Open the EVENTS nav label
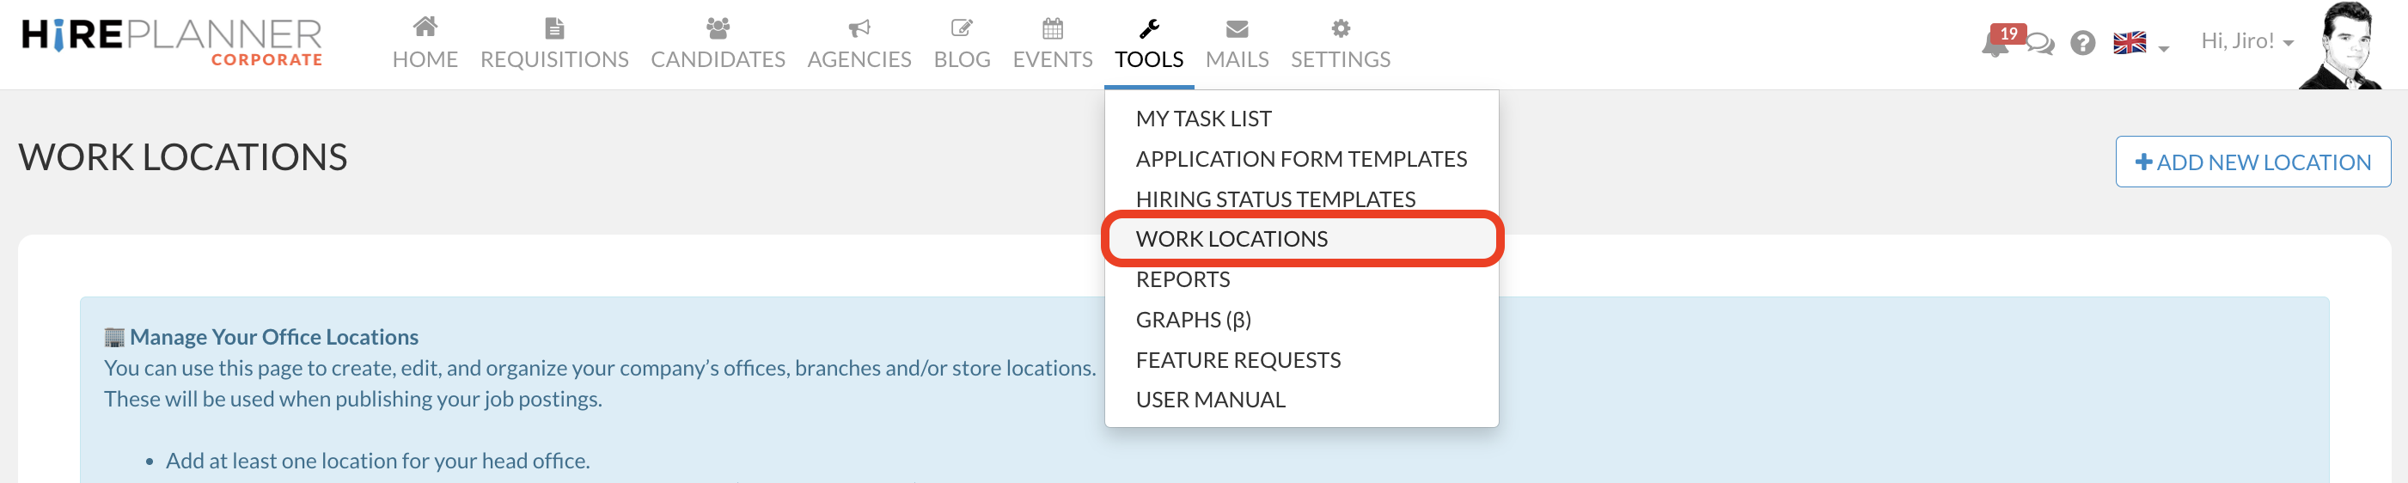The image size is (2408, 483). point(1053,58)
